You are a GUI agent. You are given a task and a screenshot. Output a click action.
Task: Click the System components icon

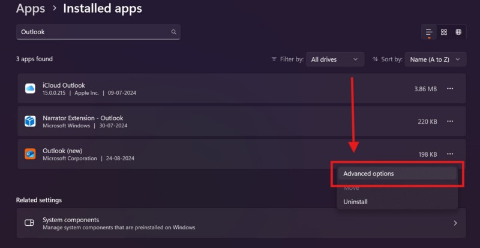click(29, 223)
